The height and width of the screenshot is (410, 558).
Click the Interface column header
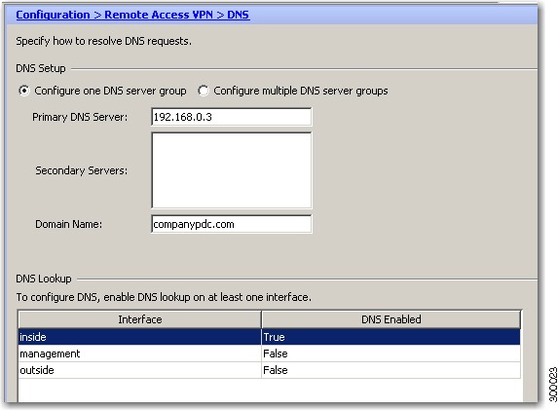click(140, 319)
